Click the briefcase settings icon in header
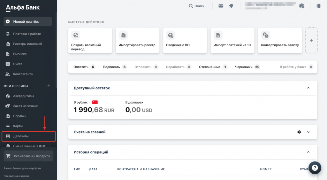Viewport: 327px width, 180px height. 301,6
